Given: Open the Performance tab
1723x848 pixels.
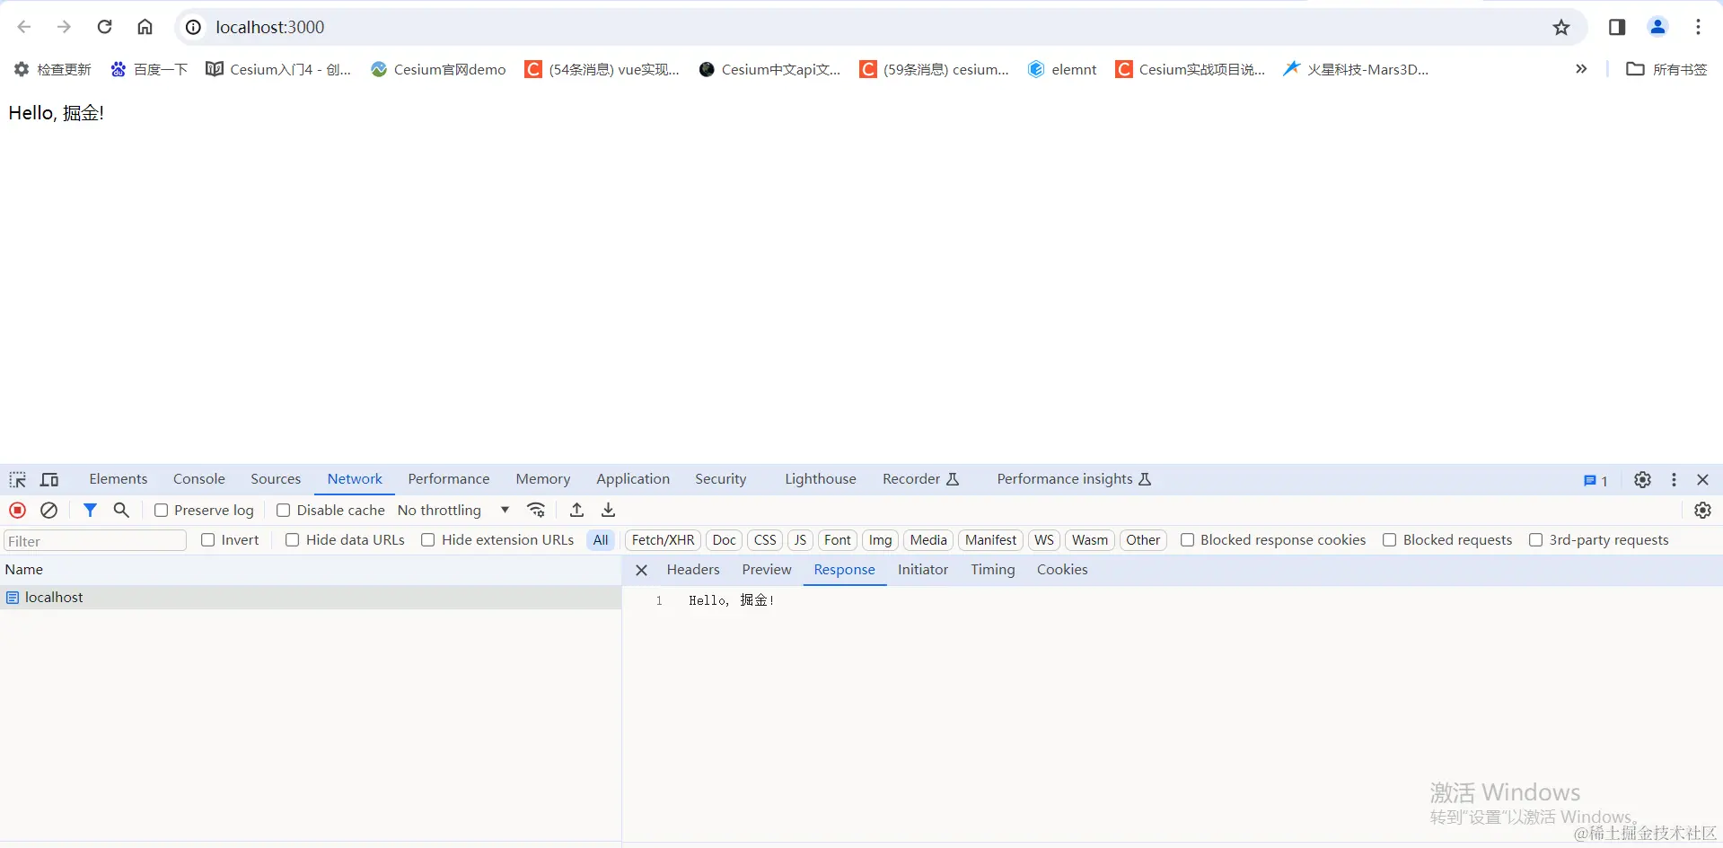Looking at the screenshot, I should [x=449, y=479].
